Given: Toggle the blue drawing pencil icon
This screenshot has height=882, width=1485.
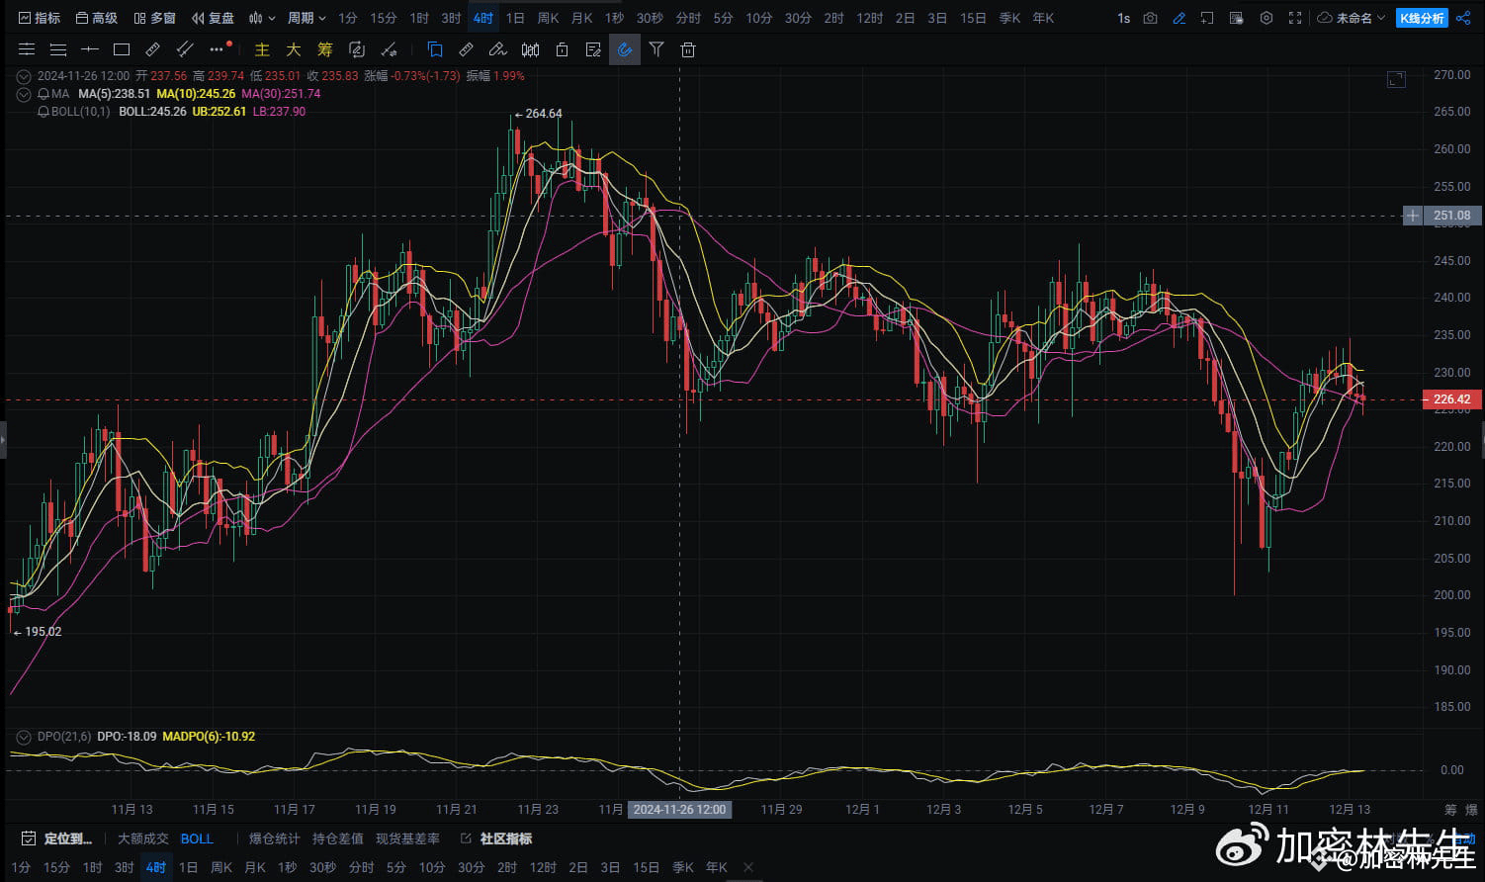Looking at the screenshot, I should (x=1179, y=18).
